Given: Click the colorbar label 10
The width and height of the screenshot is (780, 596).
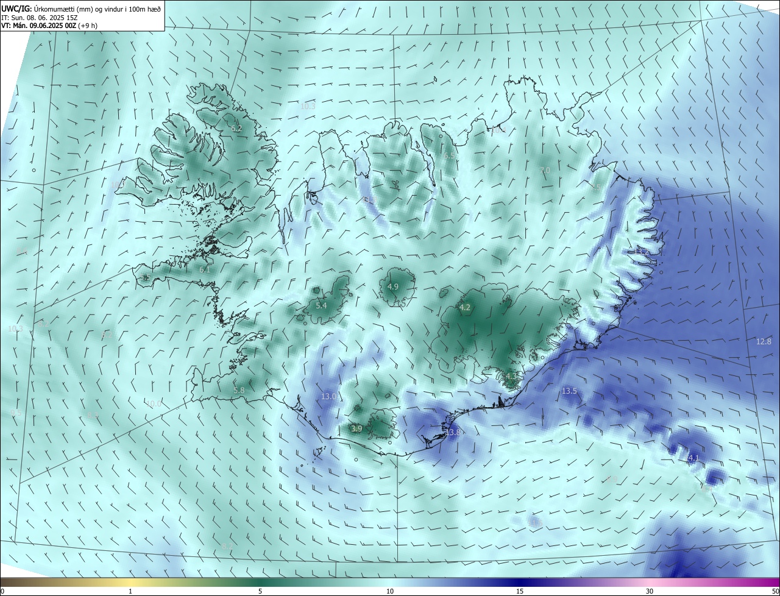Looking at the screenshot, I should (390, 591).
